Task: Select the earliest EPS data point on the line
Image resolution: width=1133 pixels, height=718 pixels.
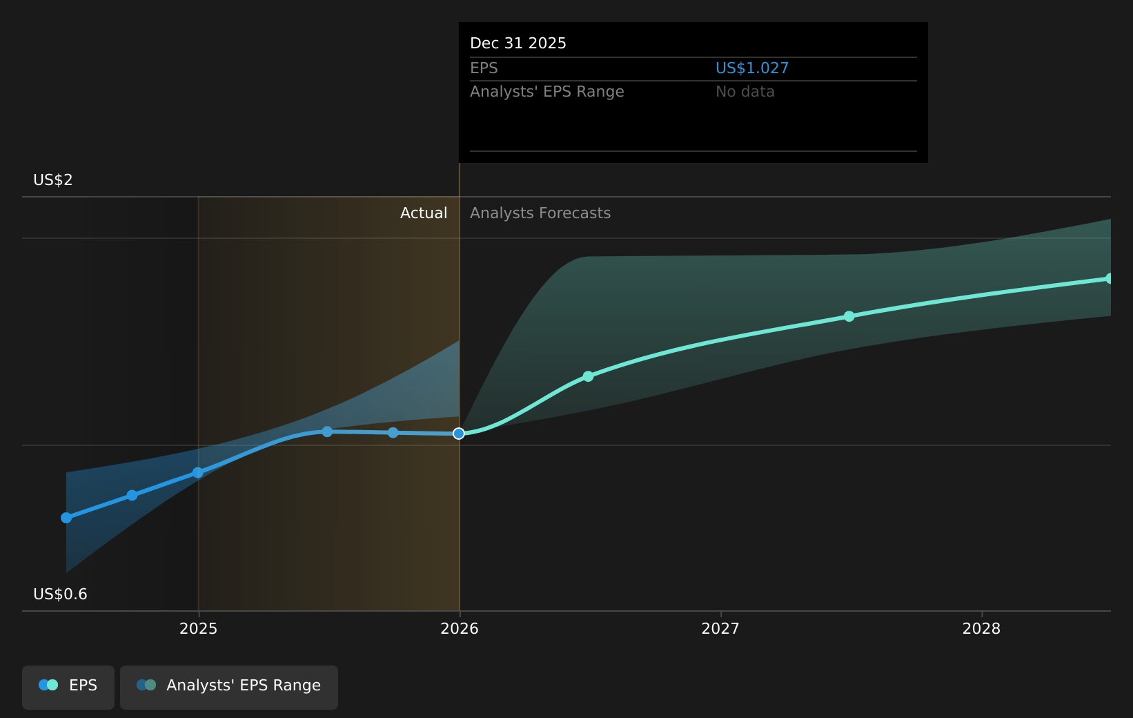Action: pos(66,518)
